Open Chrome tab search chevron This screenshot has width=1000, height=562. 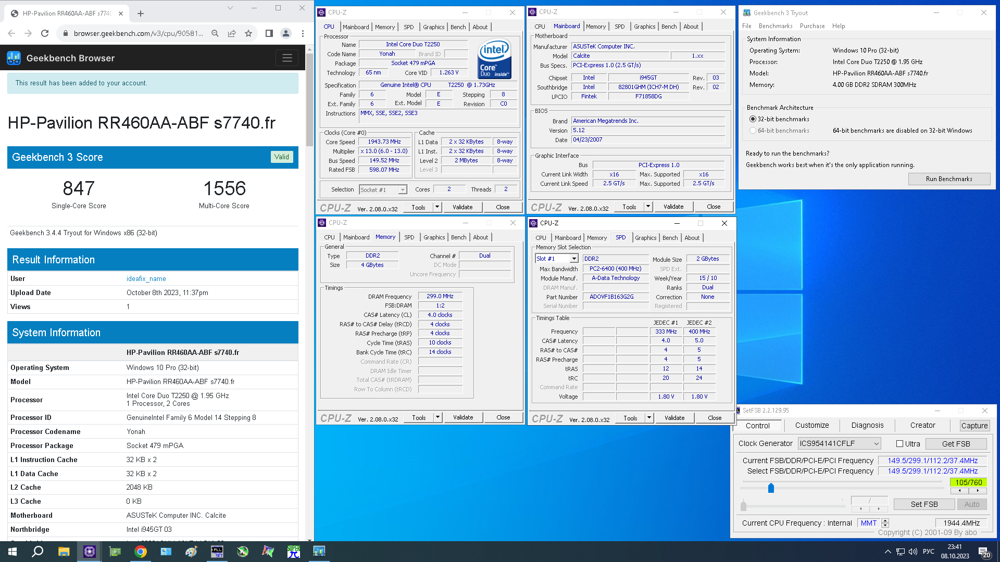(x=230, y=8)
